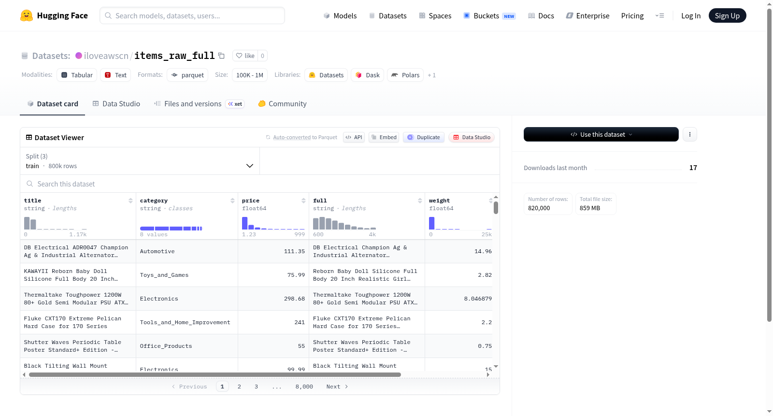Sort by the title column

(x=130, y=201)
